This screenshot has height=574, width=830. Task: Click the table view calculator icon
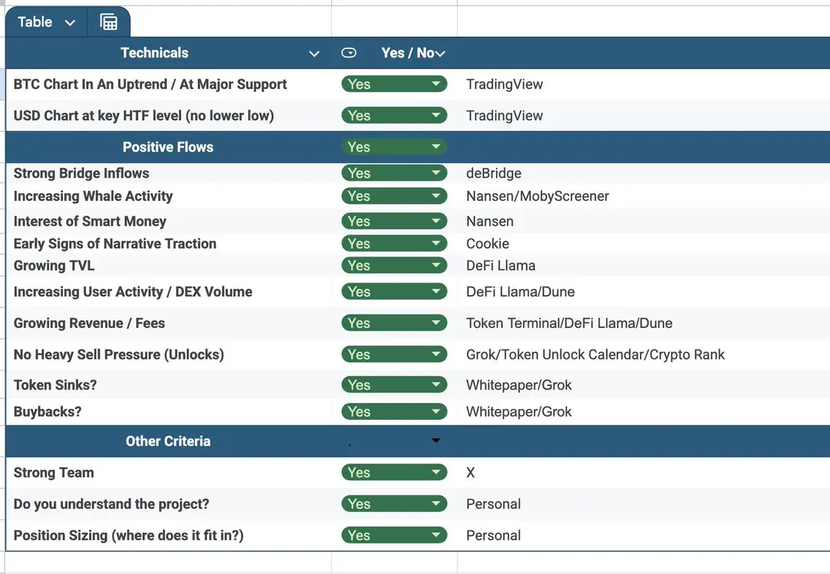pyautogui.click(x=109, y=22)
